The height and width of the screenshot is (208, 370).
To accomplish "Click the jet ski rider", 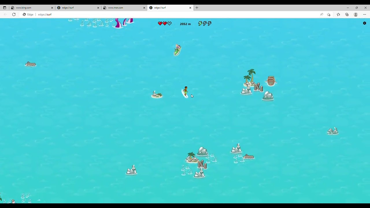I will (177, 50).
